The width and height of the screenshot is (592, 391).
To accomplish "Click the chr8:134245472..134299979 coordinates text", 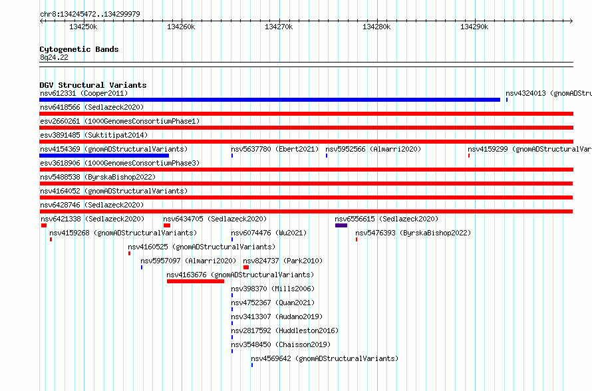I will pos(90,15).
